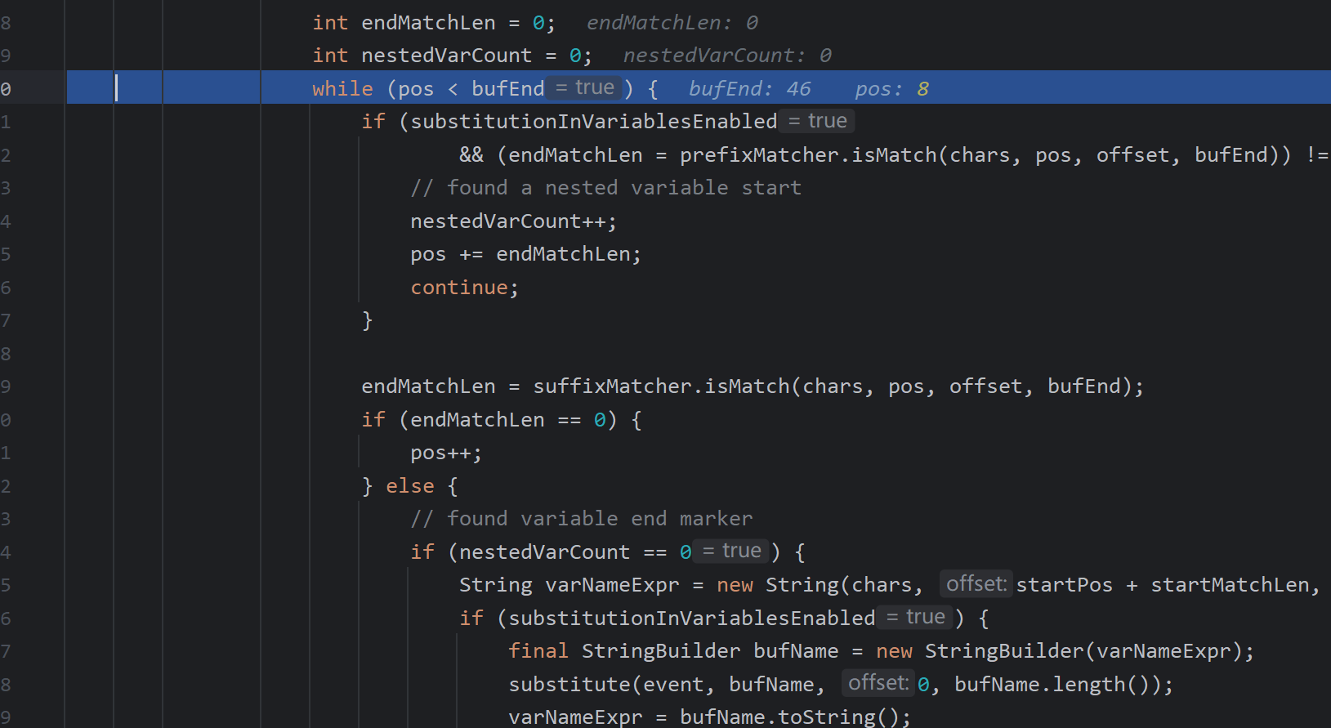The image size is (1331, 728).
Task: Click the 'nestedVarCount: 0' inline debug value
Action: click(726, 56)
